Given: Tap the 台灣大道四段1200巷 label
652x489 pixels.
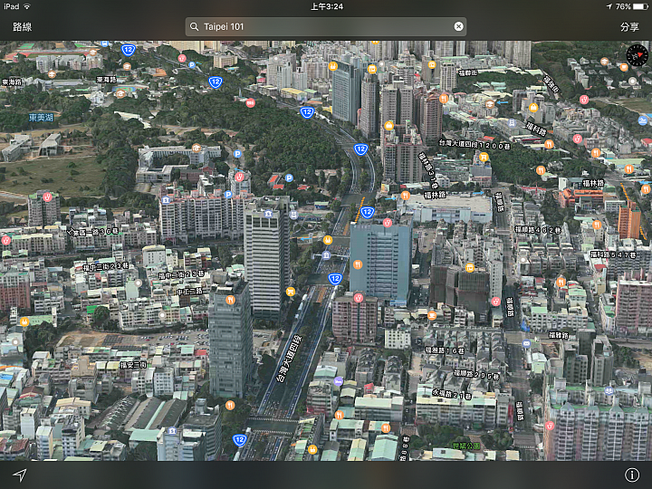Looking at the screenshot, I should pos(475,145).
